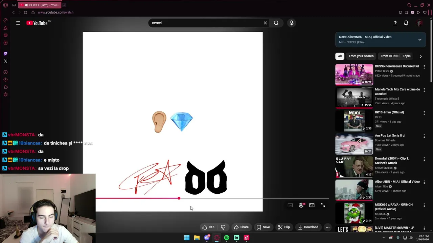Open YouTube notifications bell
The image size is (433, 243).
pos(406,23)
